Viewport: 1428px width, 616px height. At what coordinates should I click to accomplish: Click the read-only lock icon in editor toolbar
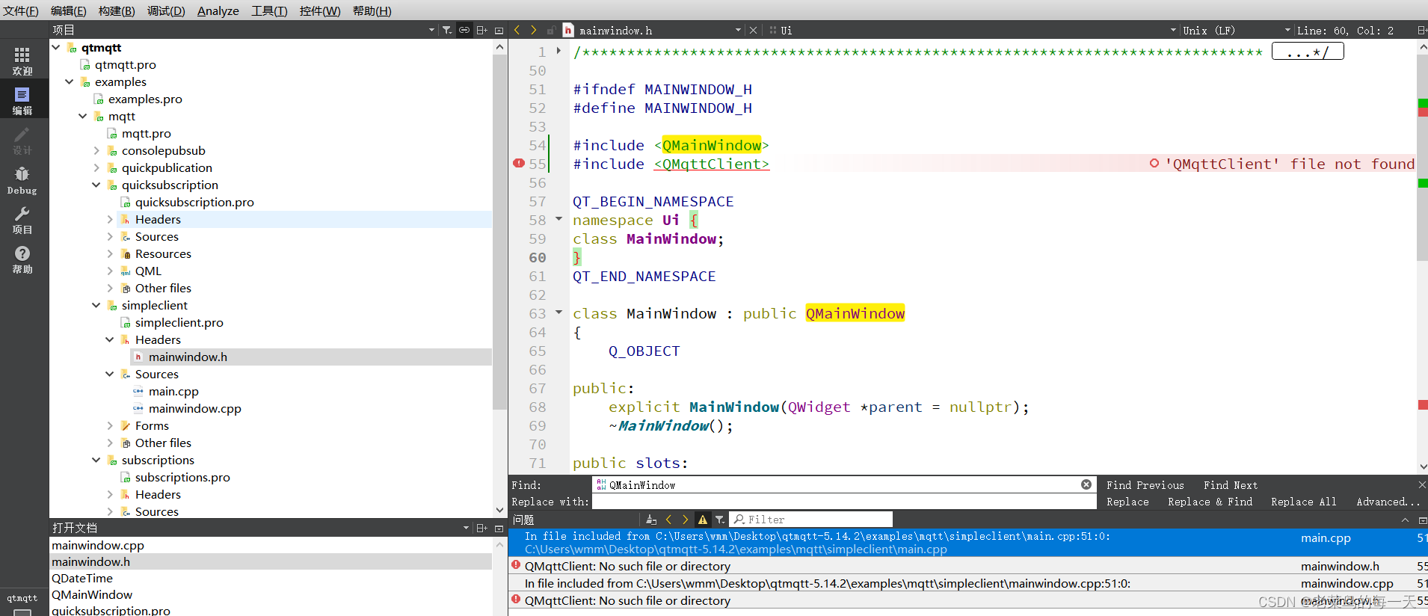pos(551,30)
